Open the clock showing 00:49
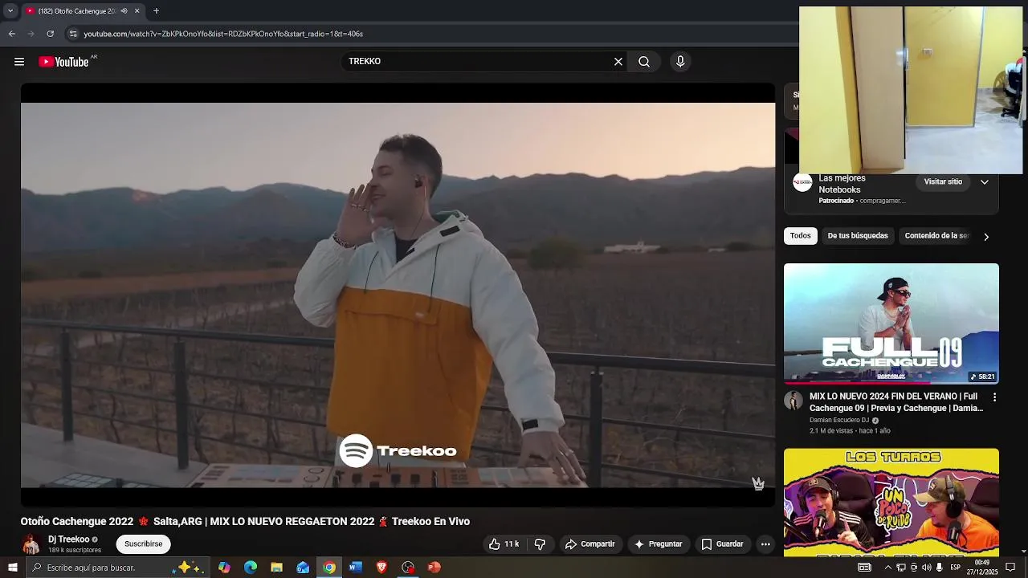The height and width of the screenshot is (578, 1028). point(982,568)
